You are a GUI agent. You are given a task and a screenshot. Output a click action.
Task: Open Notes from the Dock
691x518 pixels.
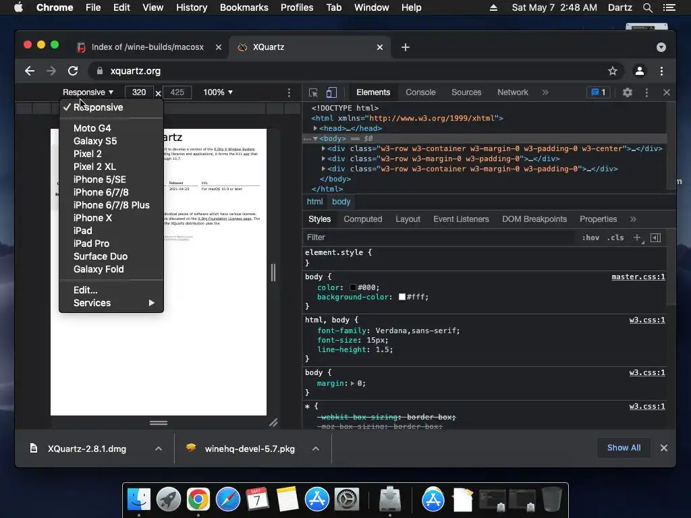click(287, 500)
